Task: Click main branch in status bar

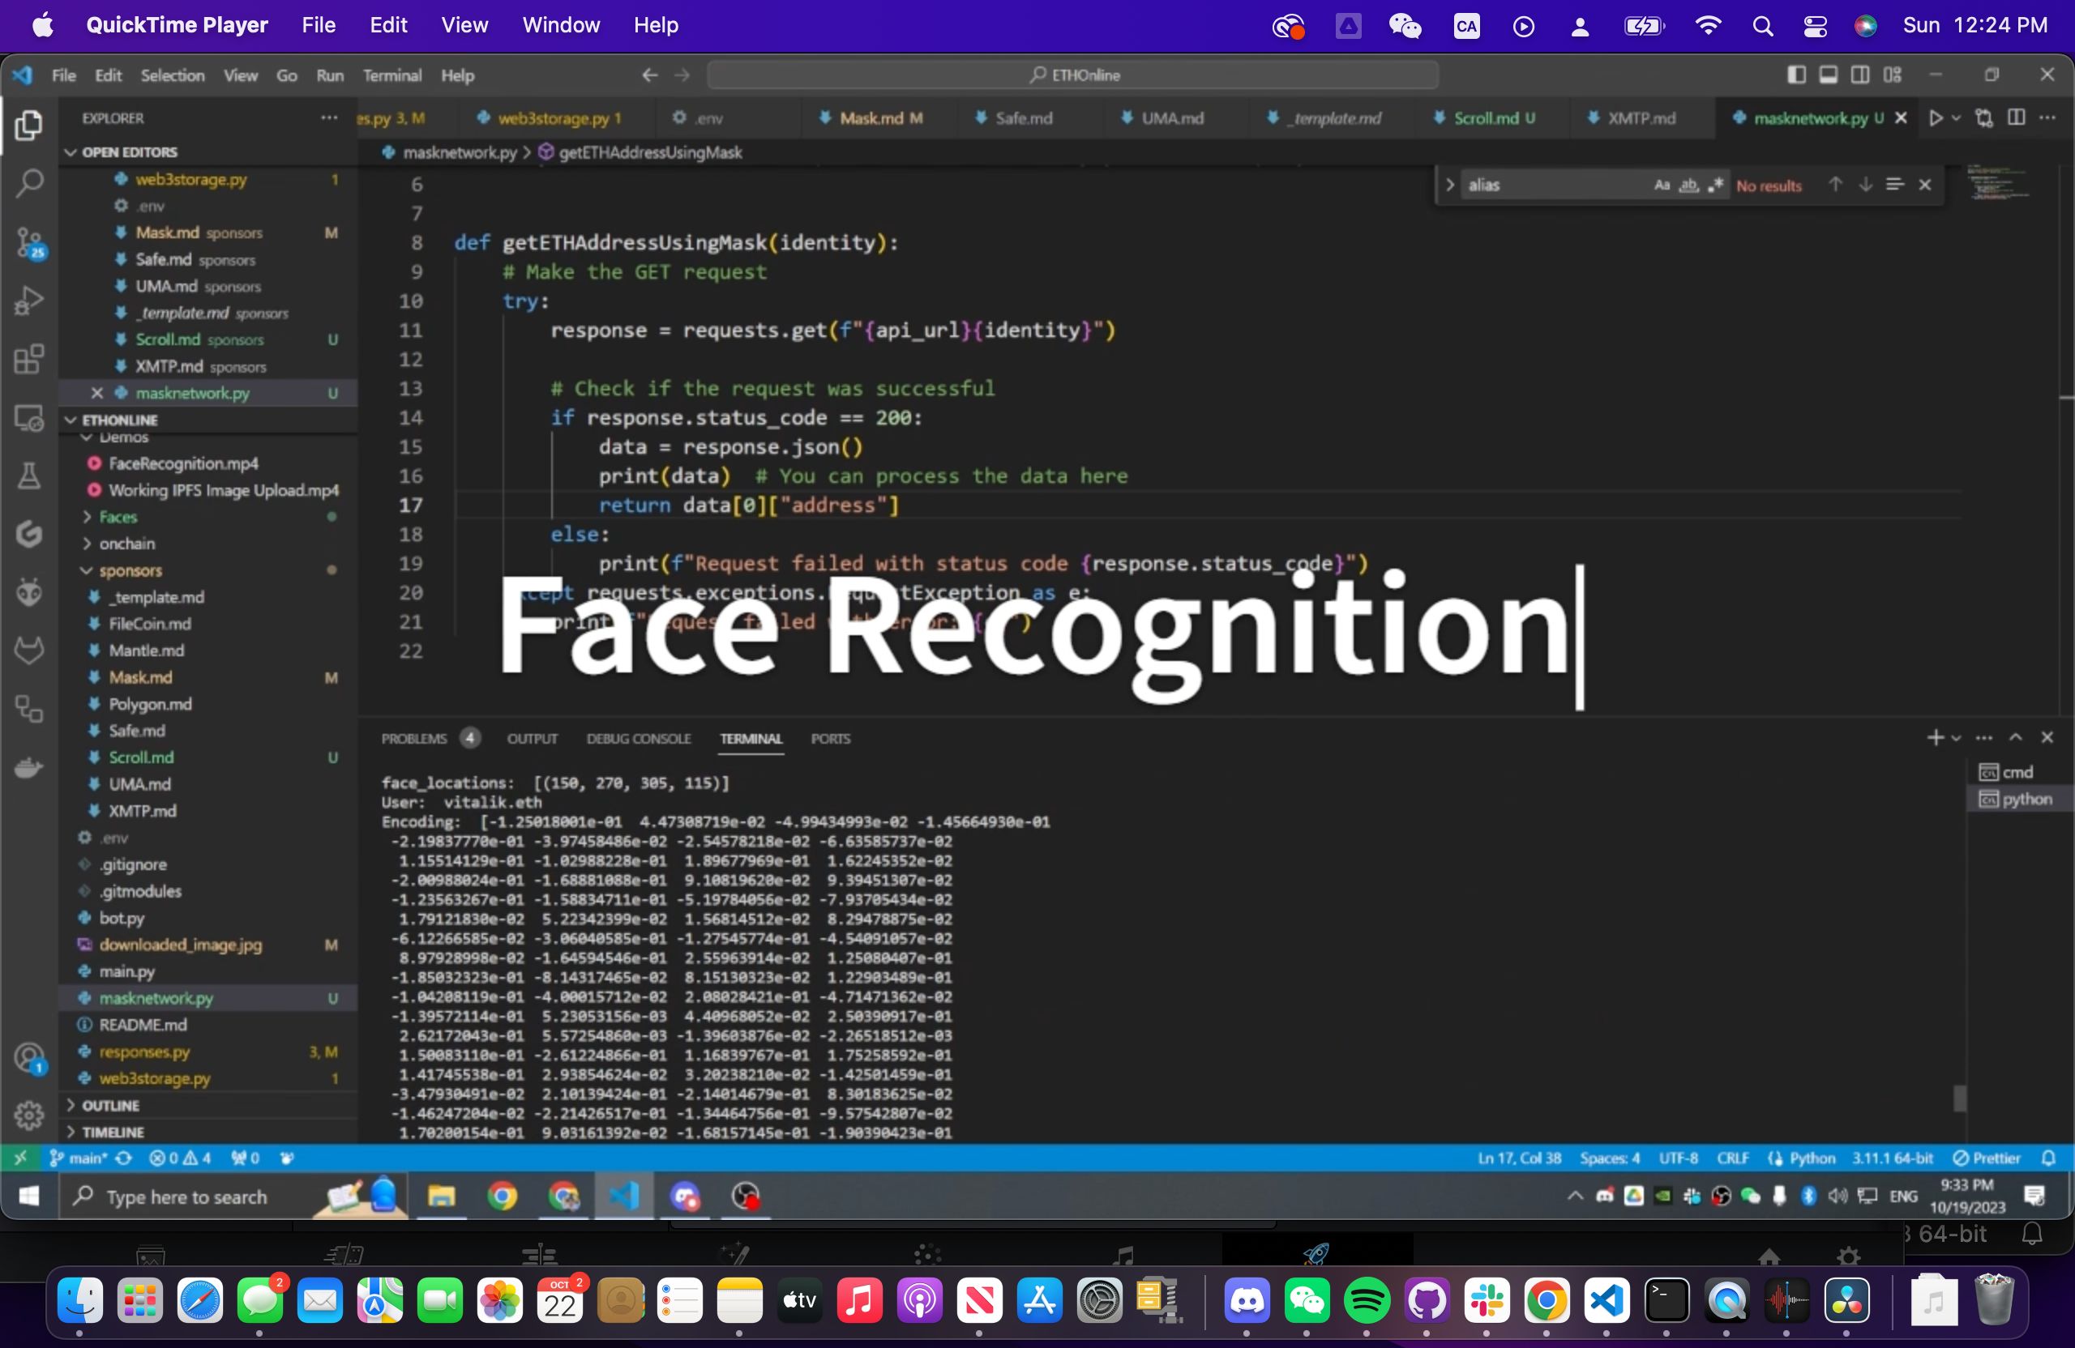Action: click(x=79, y=1158)
